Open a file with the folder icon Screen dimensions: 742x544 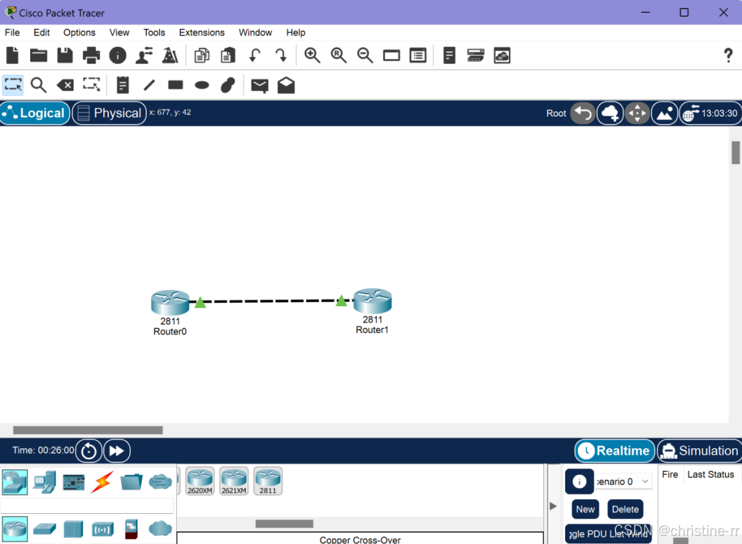tap(38, 56)
